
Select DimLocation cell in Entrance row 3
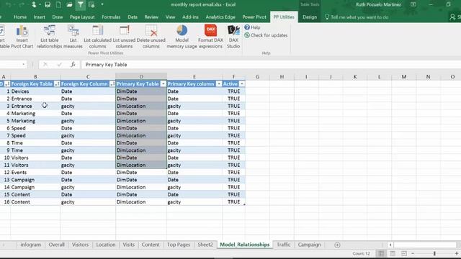141,106
